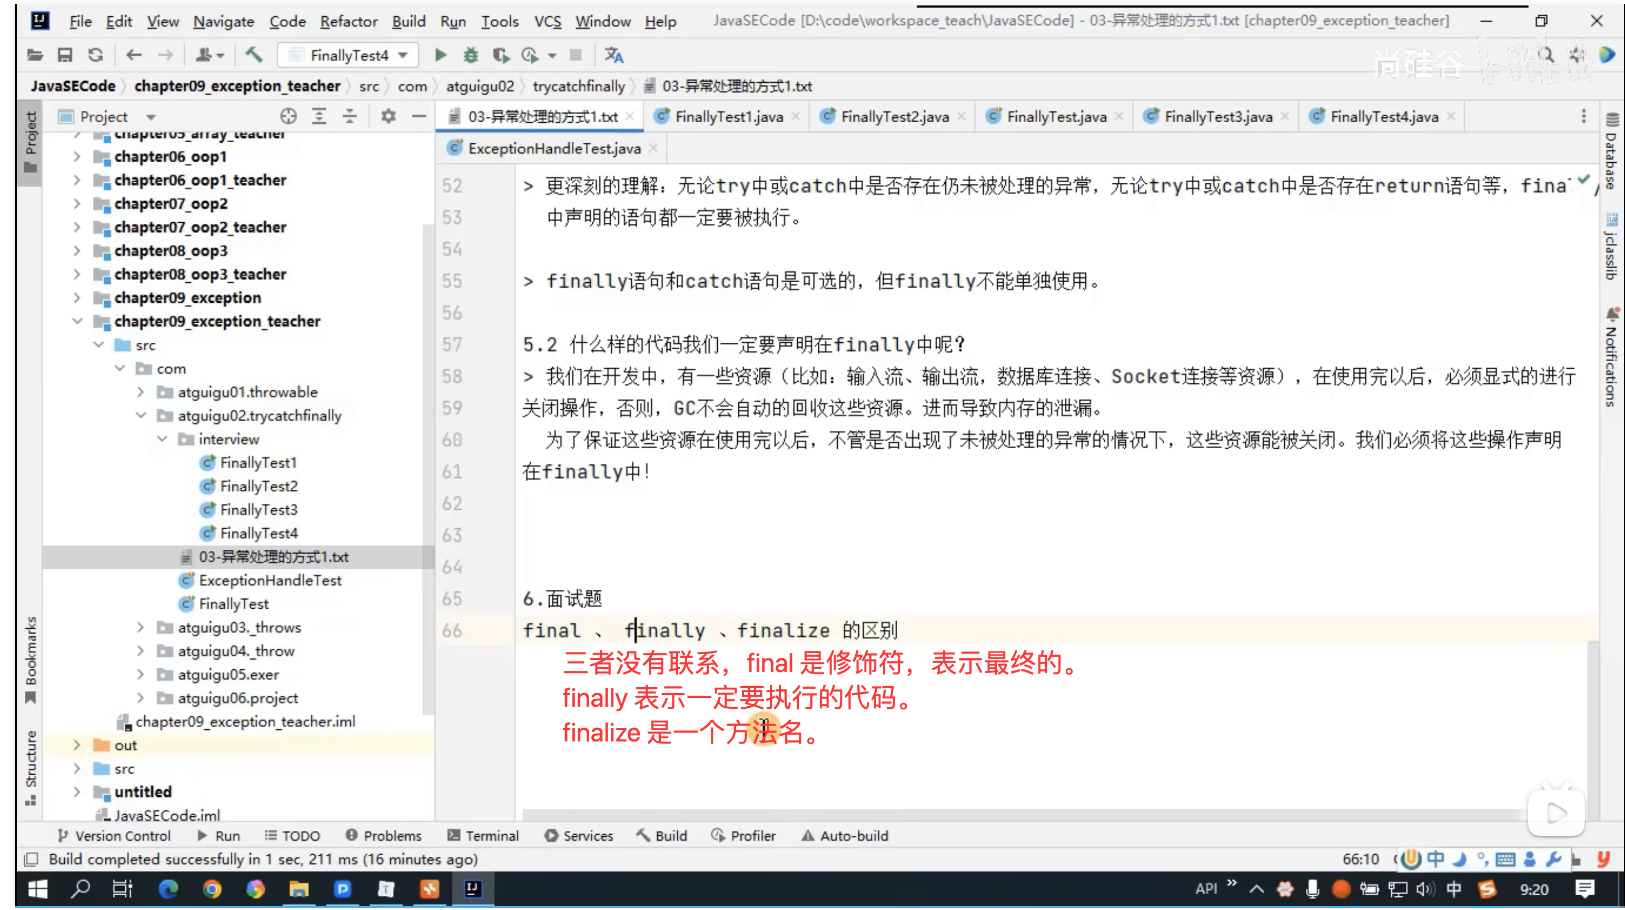The height and width of the screenshot is (910, 1625).
Task: Click the Select Opened File target icon
Action: (288, 116)
